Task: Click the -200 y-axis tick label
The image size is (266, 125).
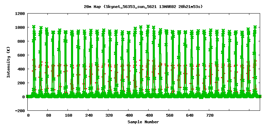Action: (x=20, y=111)
